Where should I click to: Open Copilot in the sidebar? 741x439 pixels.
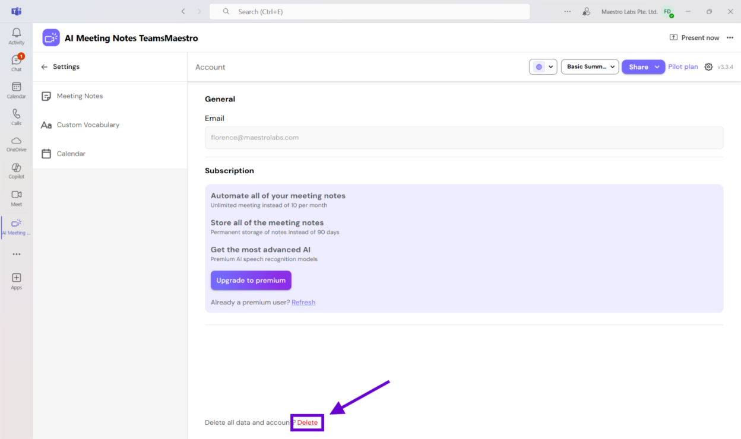(16, 171)
